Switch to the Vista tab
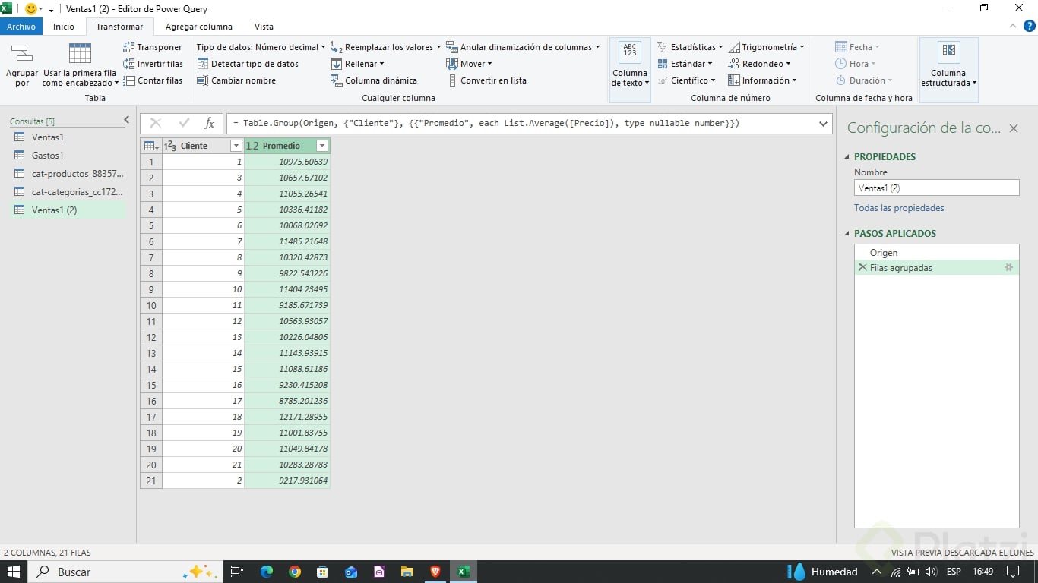 264,27
